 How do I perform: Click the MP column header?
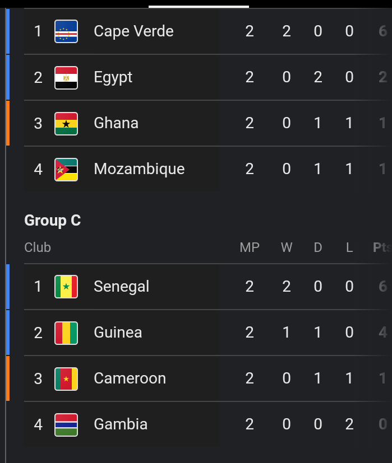(x=250, y=247)
